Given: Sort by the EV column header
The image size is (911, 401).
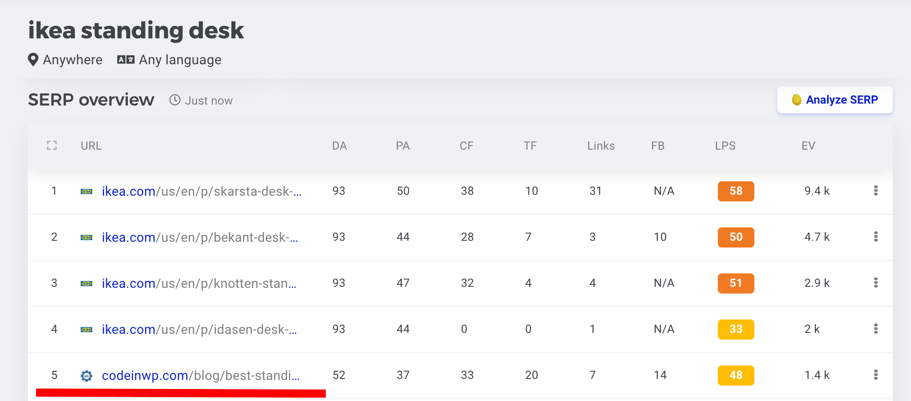Looking at the screenshot, I should 809,146.
